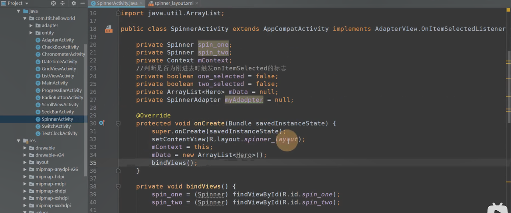511x213 pixels.
Task: Expand the mipmap-hdpi folder
Action: (x=25, y=176)
